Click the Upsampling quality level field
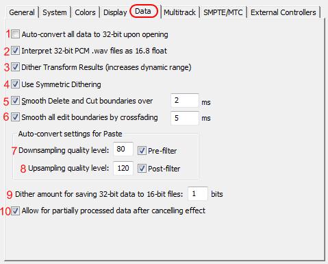328x264 pixels. [x=123, y=168]
